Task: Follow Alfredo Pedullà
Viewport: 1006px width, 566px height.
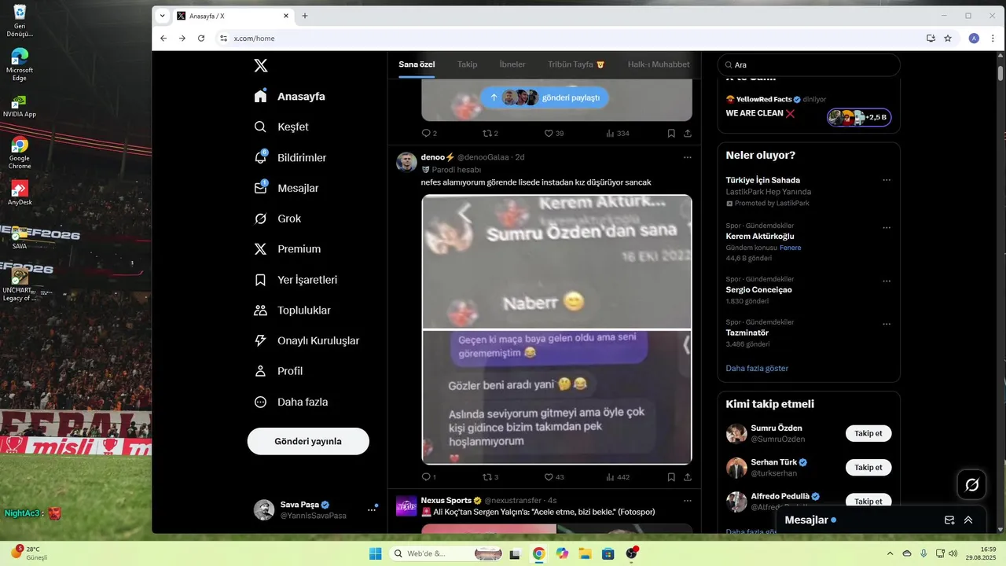Action: 868,501
